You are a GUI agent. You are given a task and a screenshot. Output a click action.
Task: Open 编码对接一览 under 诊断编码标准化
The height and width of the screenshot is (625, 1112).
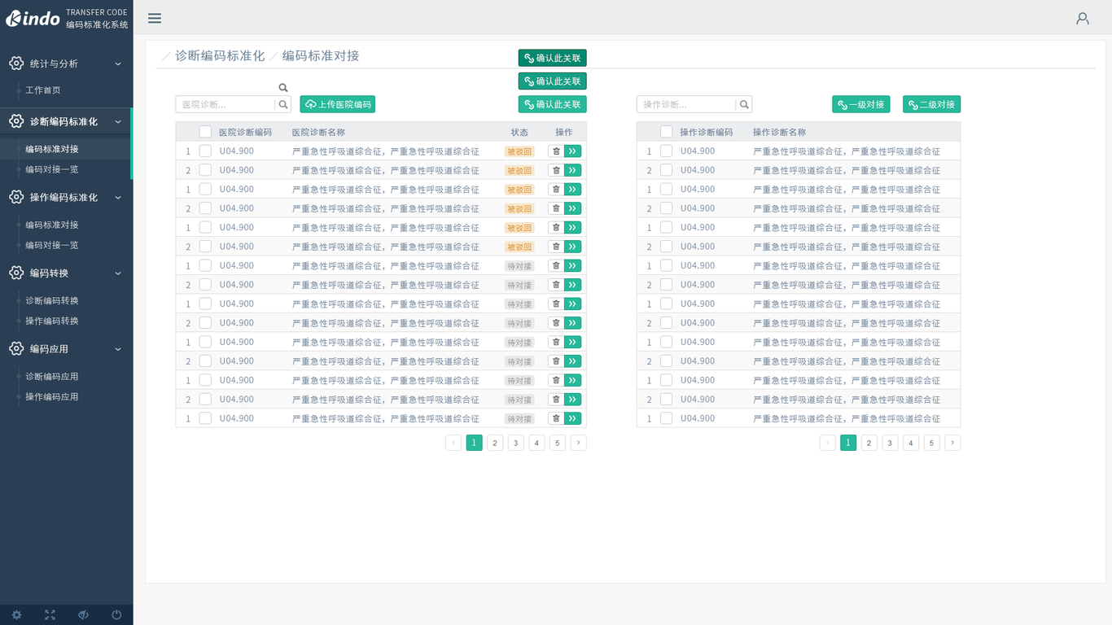click(52, 169)
